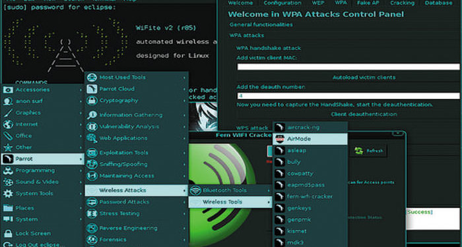Screen dimensions: 462x247
Task: Click the Bluetooth Tools wireless icon
Action: pyautogui.click(x=195, y=190)
